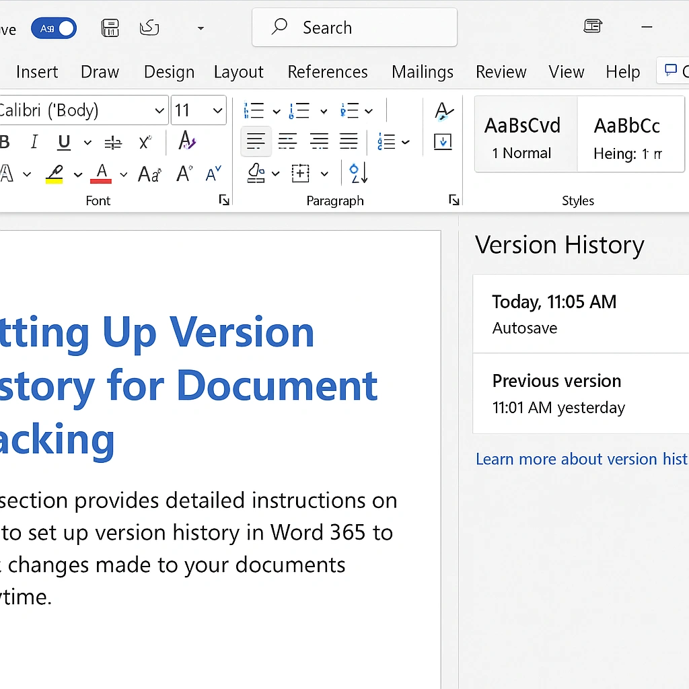Toggle the AutoSave switch
Screen dimensions: 689x689
54,28
